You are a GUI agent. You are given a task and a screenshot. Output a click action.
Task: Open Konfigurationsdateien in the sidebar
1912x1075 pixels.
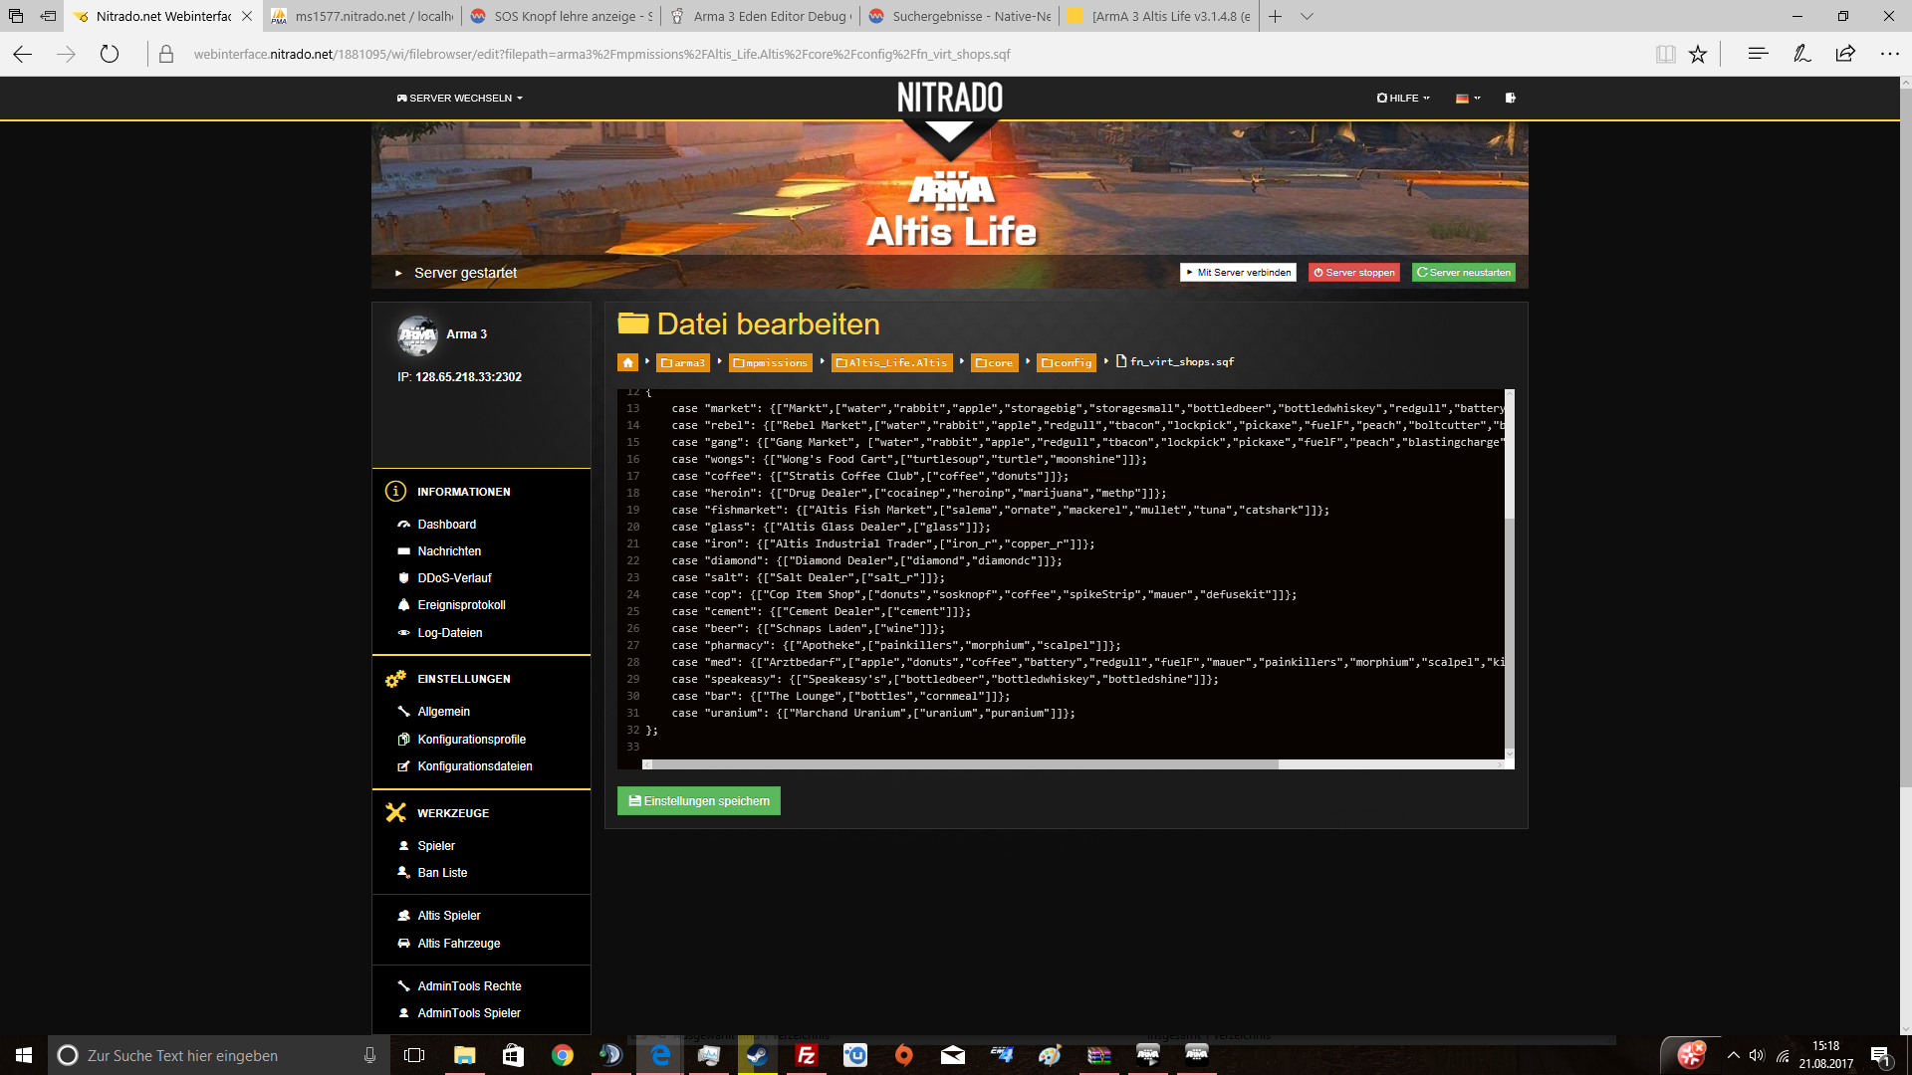coord(474,766)
